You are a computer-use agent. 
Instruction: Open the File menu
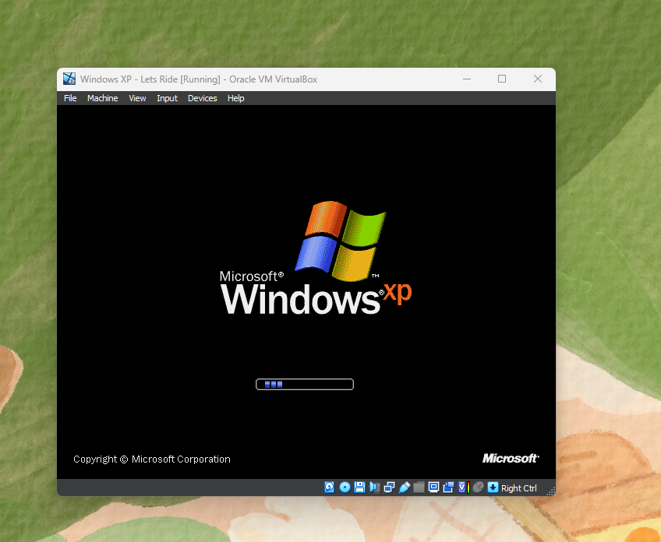[70, 98]
